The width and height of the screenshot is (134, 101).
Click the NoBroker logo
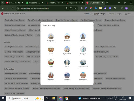click(x=8, y=13)
